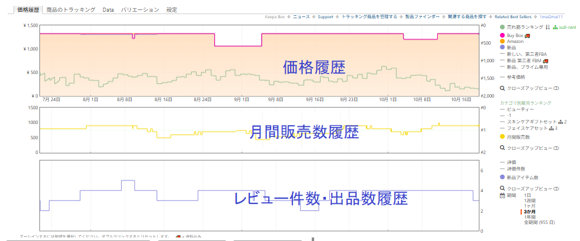Image resolution: width=580 pixels, height=241 pixels.
Task: Click the truck icon next to 新品 第三者 FBM
Action: [545, 61]
